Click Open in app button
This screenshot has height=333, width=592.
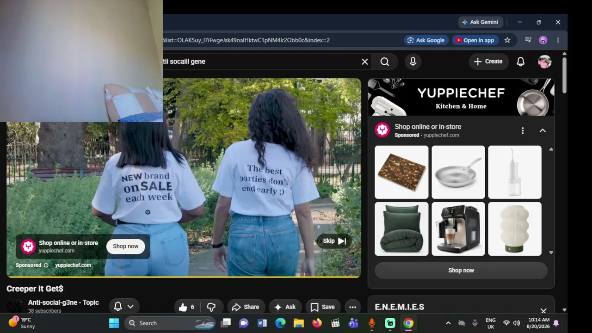click(475, 40)
